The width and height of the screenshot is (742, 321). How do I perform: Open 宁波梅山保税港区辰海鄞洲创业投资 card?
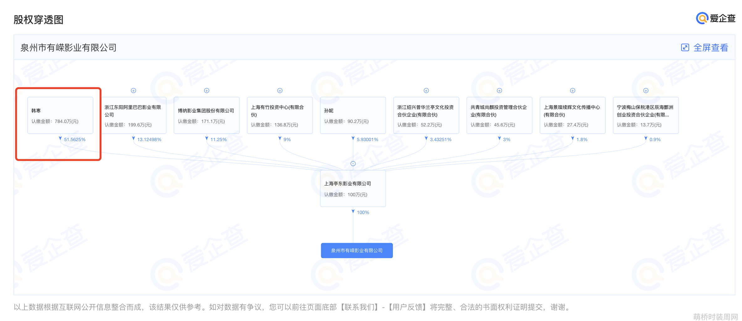coord(646,115)
